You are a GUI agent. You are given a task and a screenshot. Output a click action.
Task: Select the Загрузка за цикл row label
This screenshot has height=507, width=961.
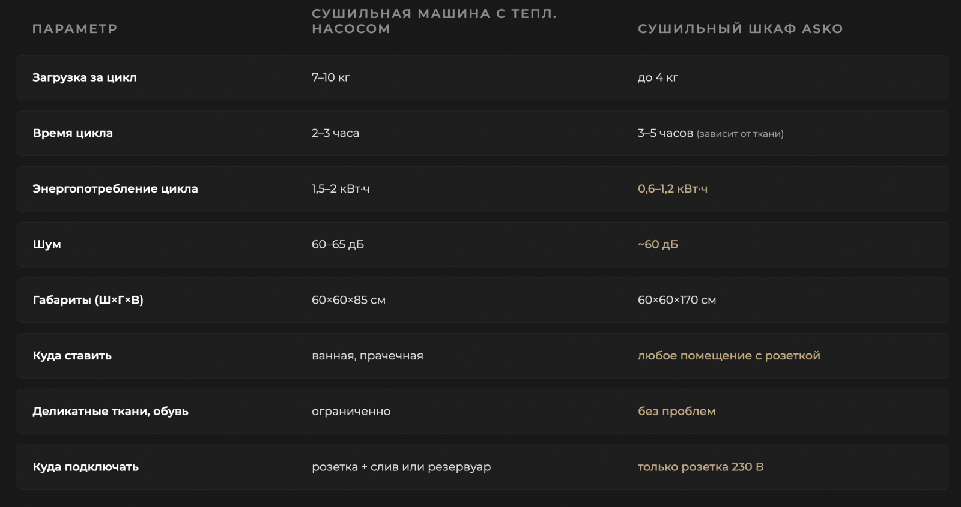[85, 77]
